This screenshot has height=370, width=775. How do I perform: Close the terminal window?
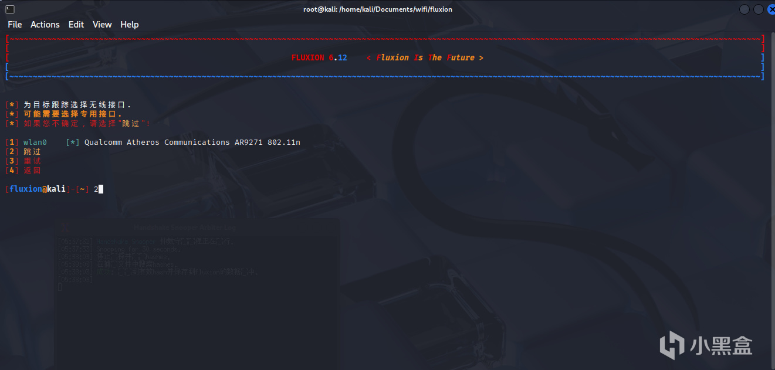tap(772, 9)
